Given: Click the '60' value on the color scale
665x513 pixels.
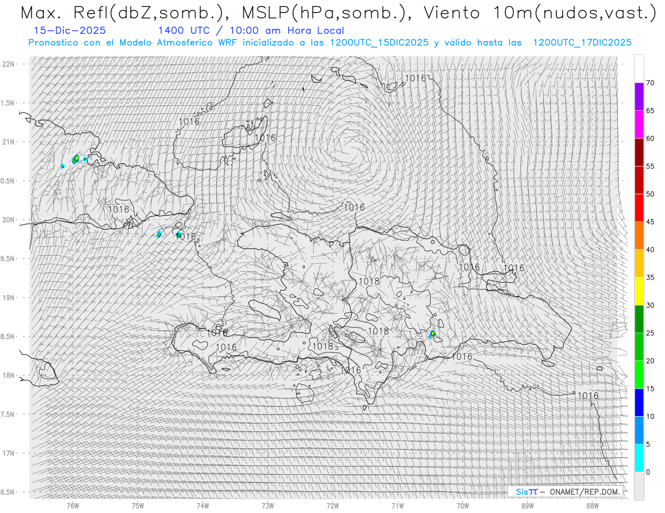Looking at the screenshot, I should (650, 138).
